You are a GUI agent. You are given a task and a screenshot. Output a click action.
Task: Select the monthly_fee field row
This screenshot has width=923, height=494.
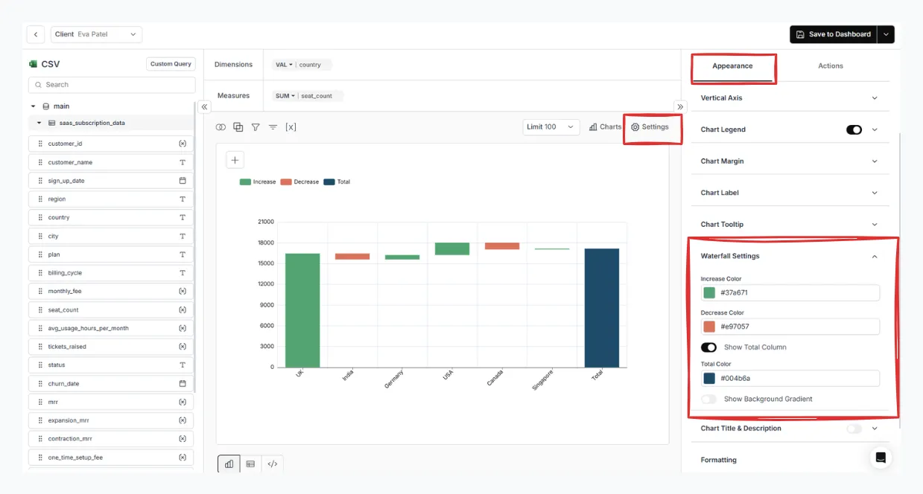click(111, 292)
